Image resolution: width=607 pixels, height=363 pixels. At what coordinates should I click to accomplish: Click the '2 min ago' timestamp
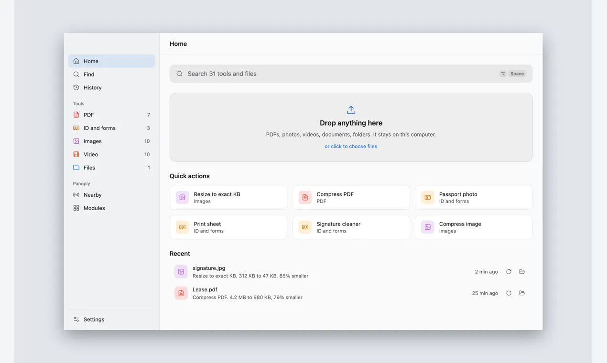point(486,272)
